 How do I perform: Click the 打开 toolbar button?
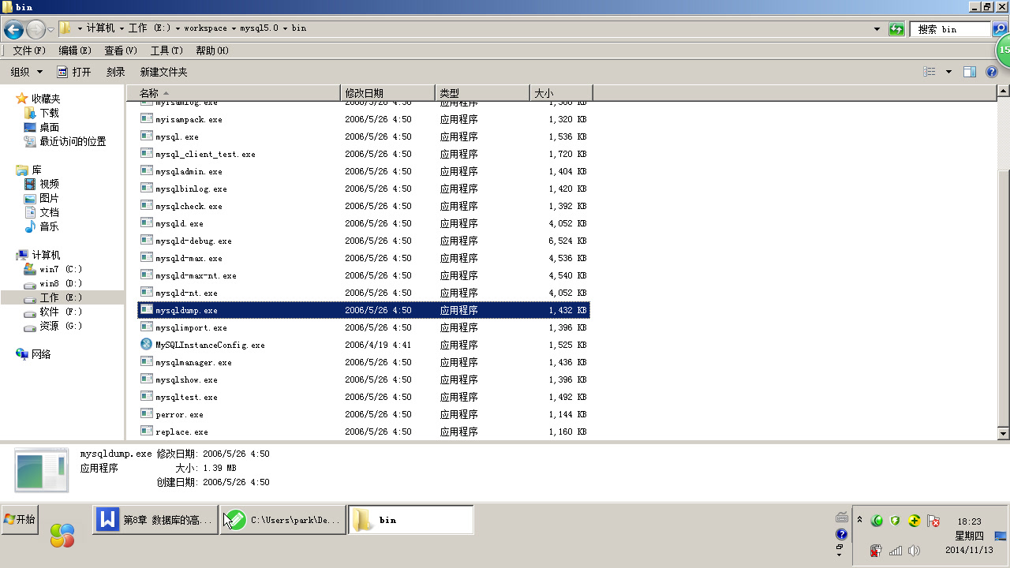pos(74,72)
